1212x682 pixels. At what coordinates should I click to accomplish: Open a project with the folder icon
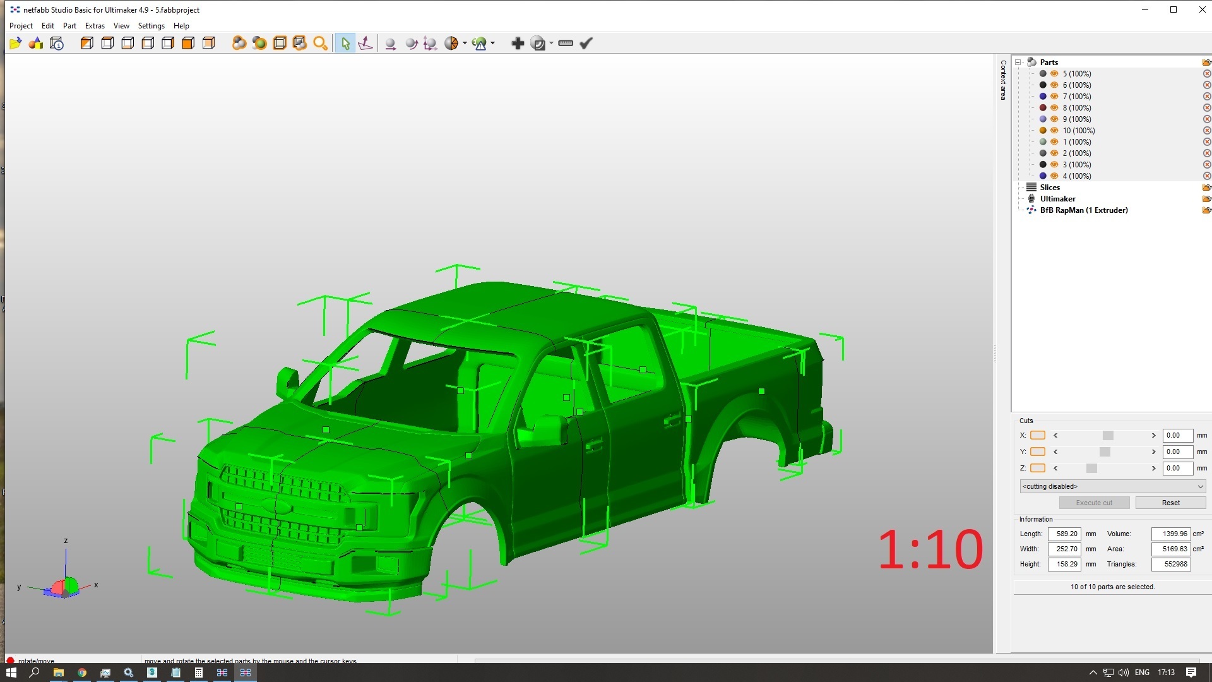click(x=15, y=44)
